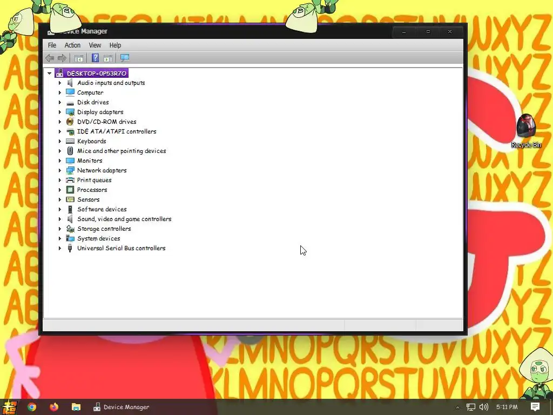This screenshot has height=415, width=553.
Task: Expand the System devices node
Action: tap(59, 238)
